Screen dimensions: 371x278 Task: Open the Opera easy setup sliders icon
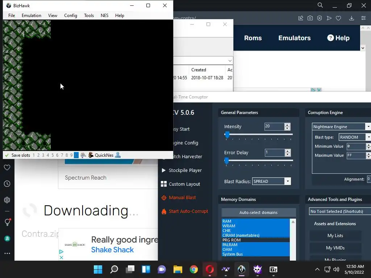363,18
